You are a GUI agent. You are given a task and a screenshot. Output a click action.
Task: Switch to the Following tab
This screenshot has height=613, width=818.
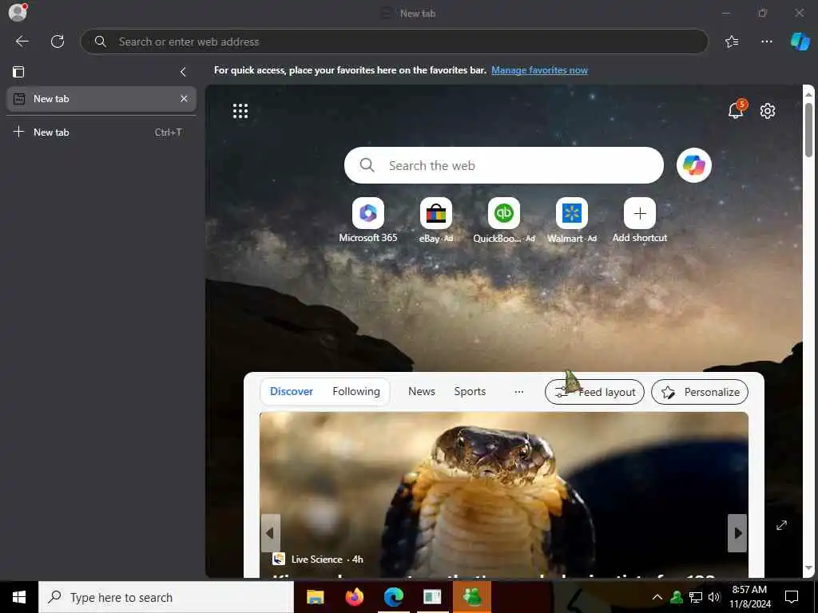(356, 391)
